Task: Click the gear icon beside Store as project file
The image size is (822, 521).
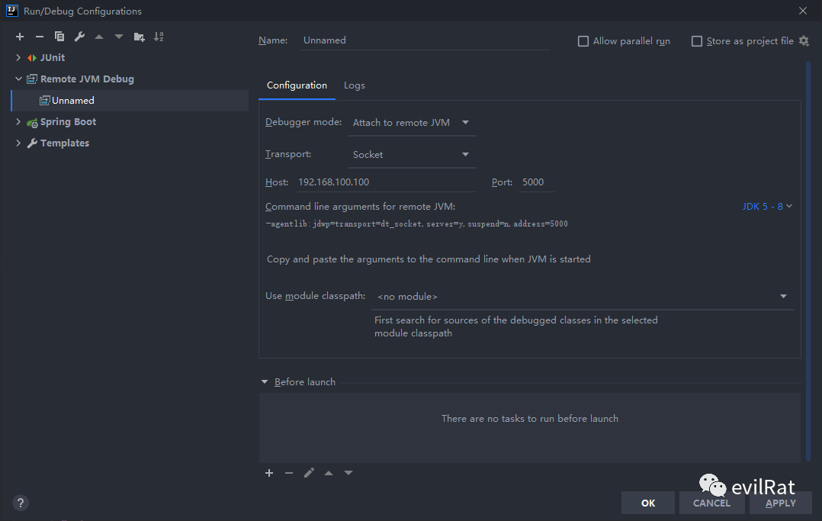Action: 804,41
